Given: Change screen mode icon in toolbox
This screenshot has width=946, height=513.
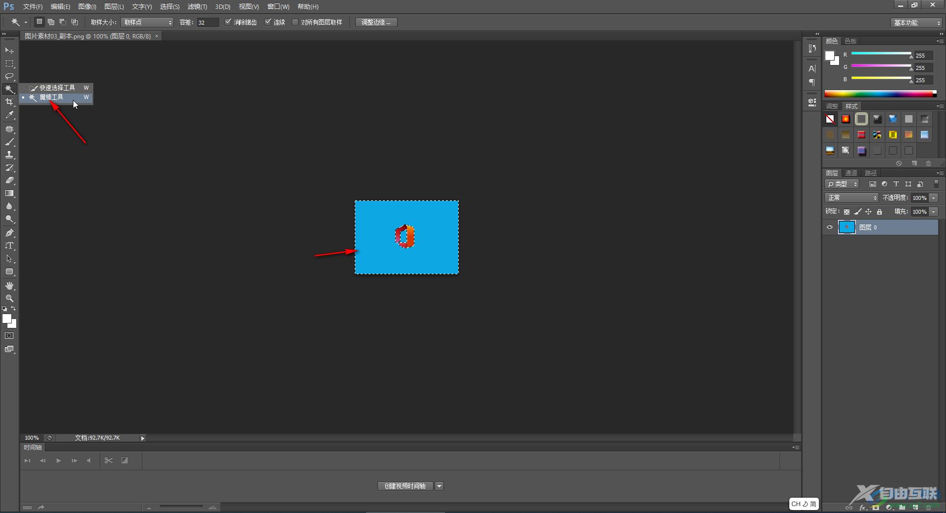Looking at the screenshot, I should [x=9, y=349].
